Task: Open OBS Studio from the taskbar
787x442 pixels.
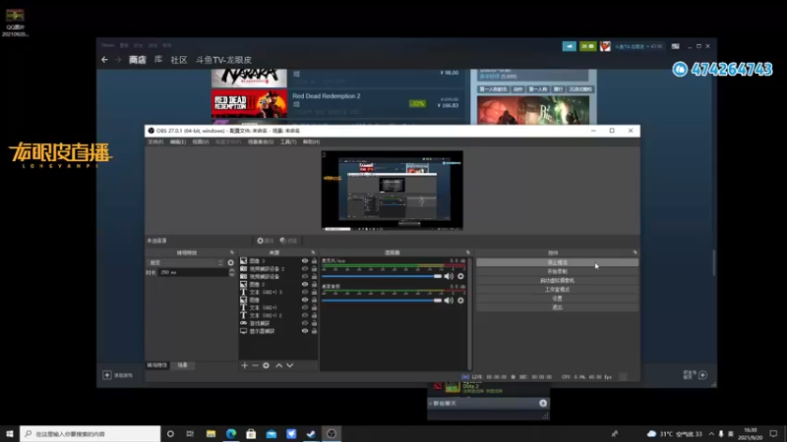Action: [332, 434]
